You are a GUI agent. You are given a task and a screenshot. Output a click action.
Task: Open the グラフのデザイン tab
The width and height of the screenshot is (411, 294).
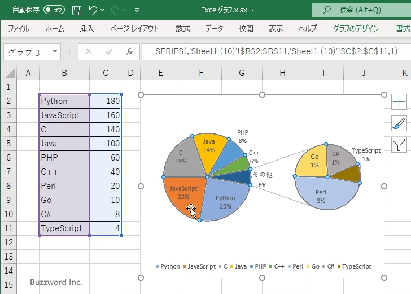356,28
